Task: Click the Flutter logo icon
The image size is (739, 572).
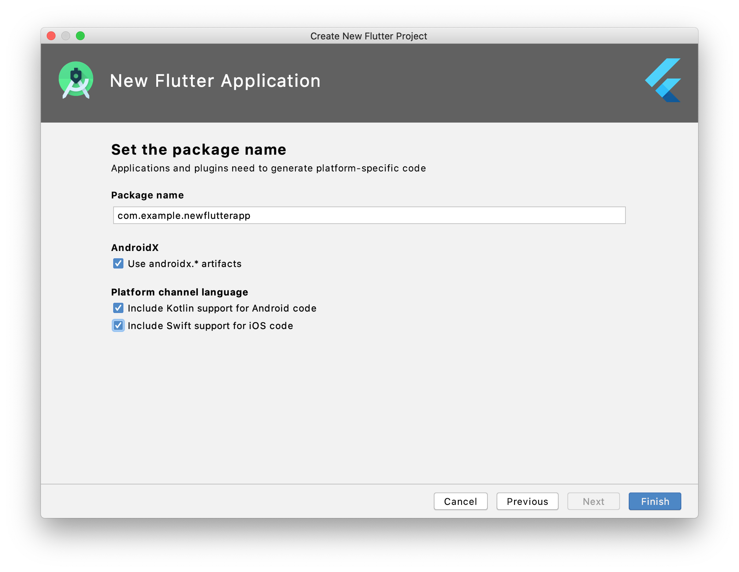Action: point(663,80)
